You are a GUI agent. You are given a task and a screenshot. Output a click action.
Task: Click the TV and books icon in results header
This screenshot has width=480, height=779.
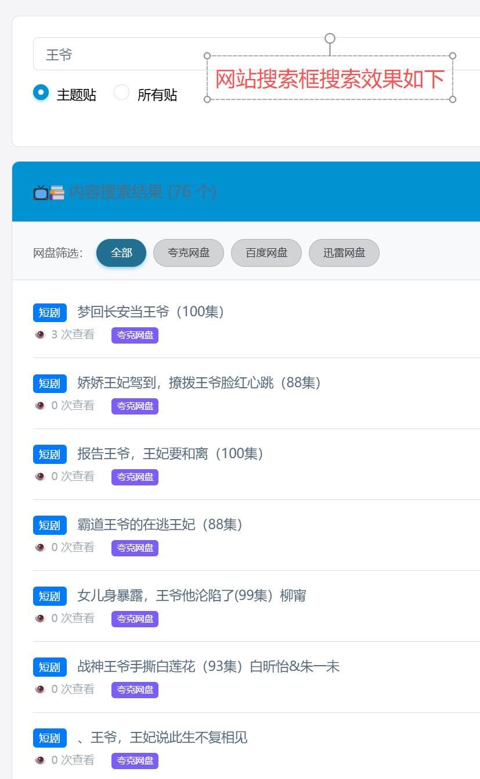point(49,192)
